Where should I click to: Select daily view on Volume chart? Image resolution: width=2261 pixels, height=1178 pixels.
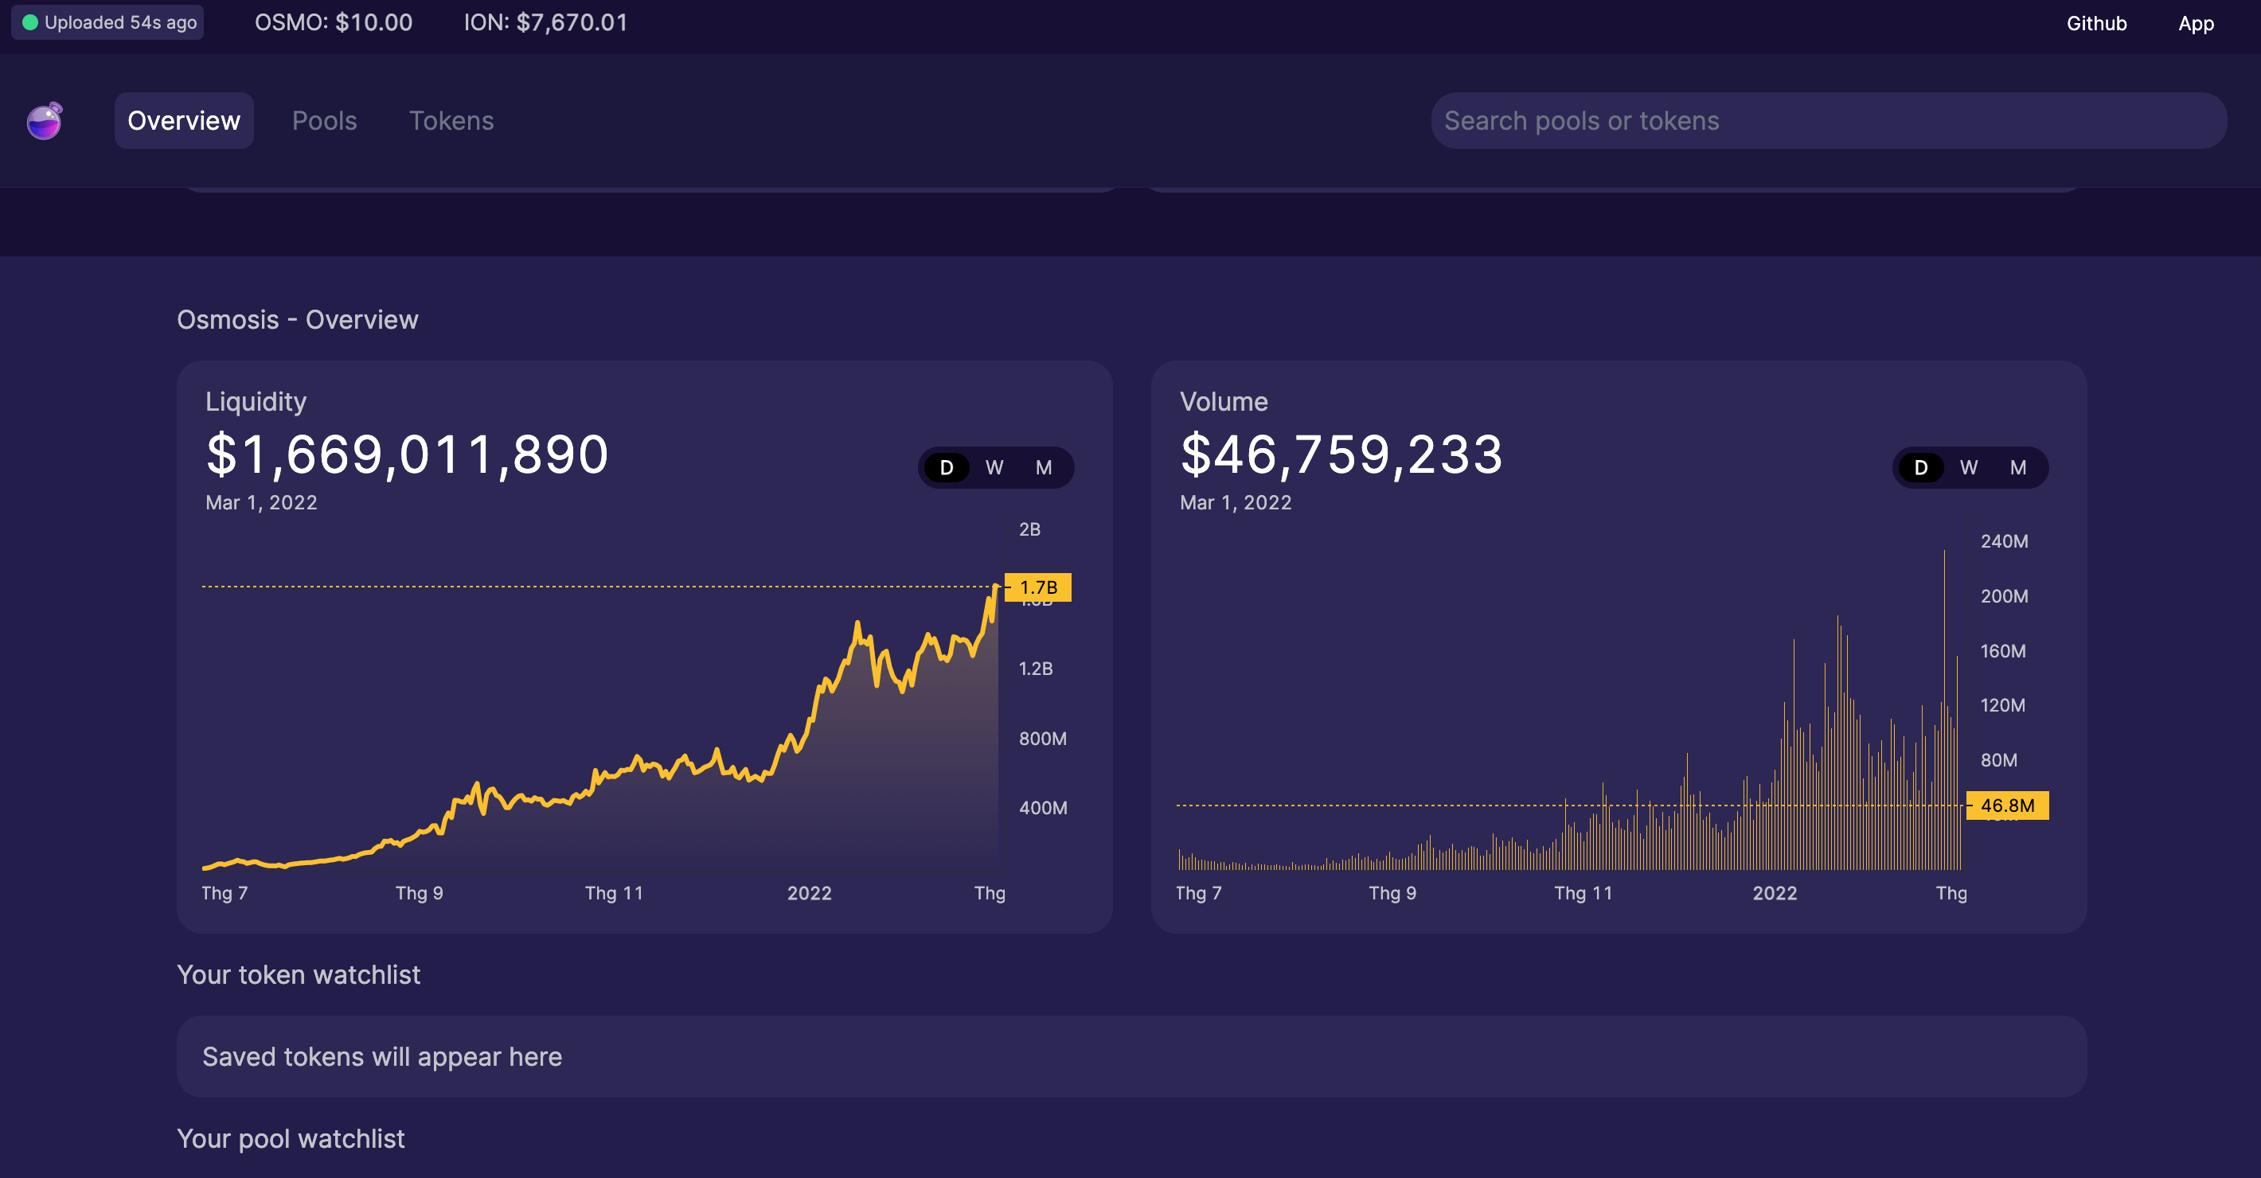point(1920,468)
